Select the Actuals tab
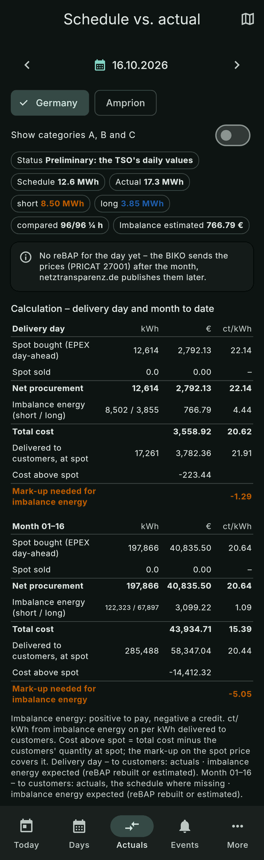The image size is (264, 860). (x=132, y=834)
